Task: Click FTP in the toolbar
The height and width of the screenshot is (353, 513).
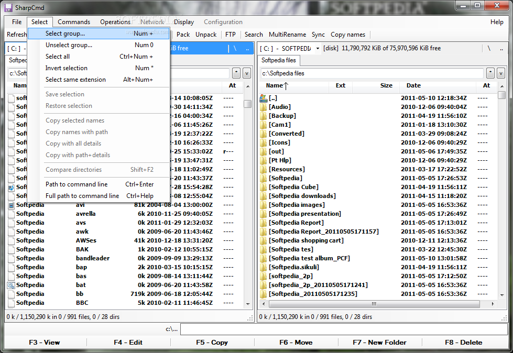Action: (x=231, y=35)
